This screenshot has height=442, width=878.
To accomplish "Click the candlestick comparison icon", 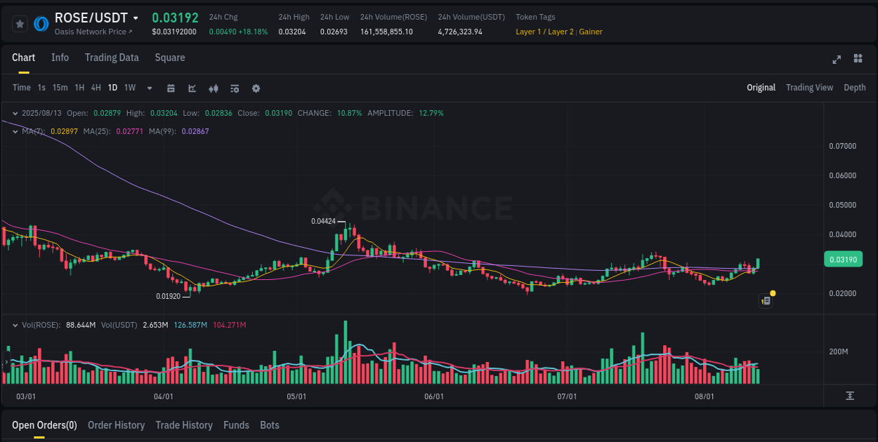I will click(214, 88).
